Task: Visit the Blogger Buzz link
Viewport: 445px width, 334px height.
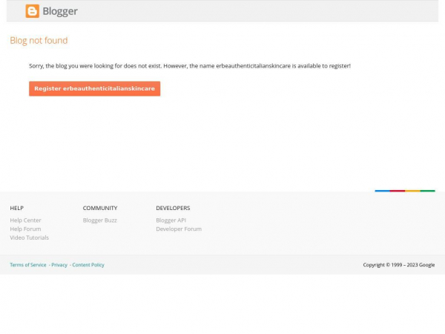Action: tap(100, 220)
